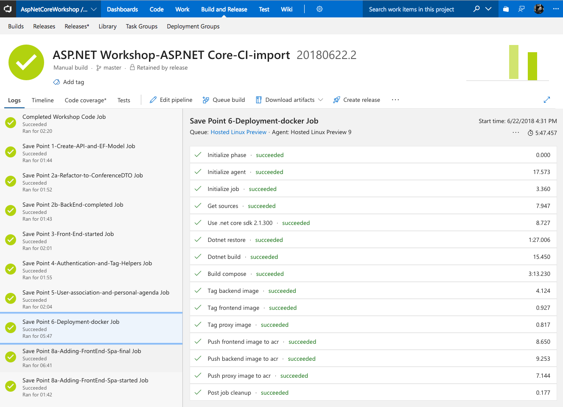The width and height of the screenshot is (563, 407).
Task: Open the settings gear in top navigation
Action: tap(319, 9)
